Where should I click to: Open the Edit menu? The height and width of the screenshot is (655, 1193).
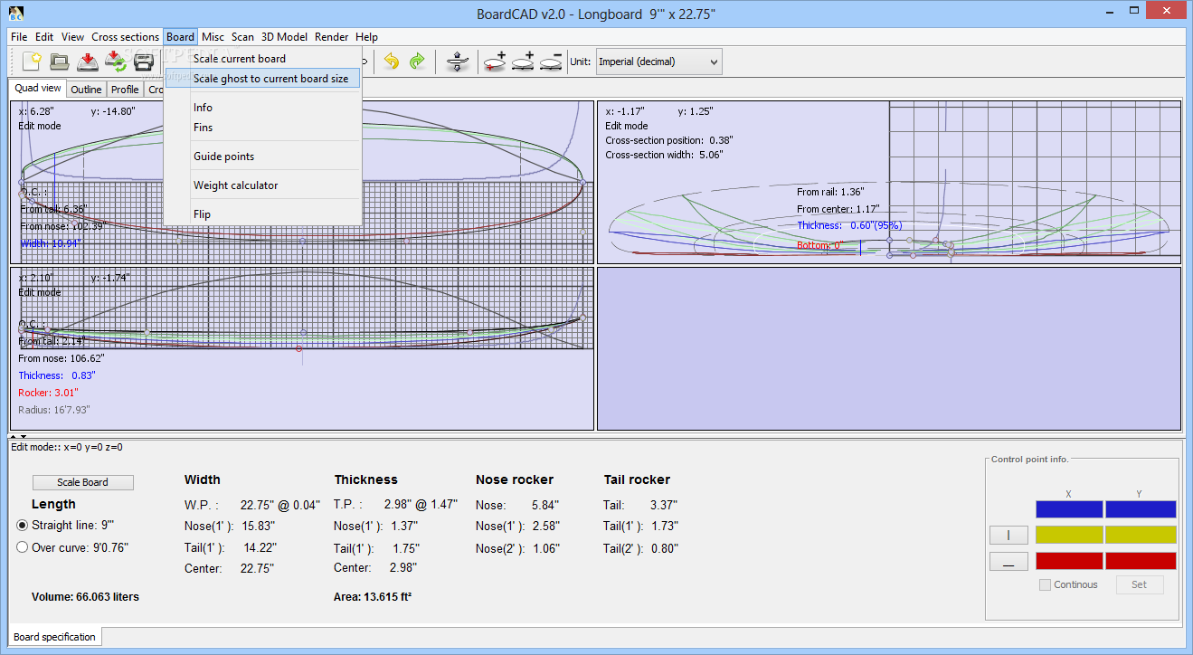pos(44,37)
